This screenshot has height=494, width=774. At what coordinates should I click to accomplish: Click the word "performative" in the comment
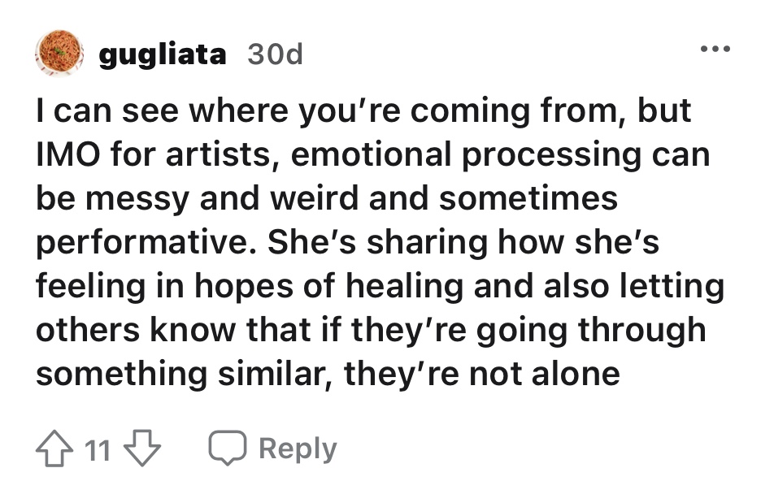[x=135, y=243]
